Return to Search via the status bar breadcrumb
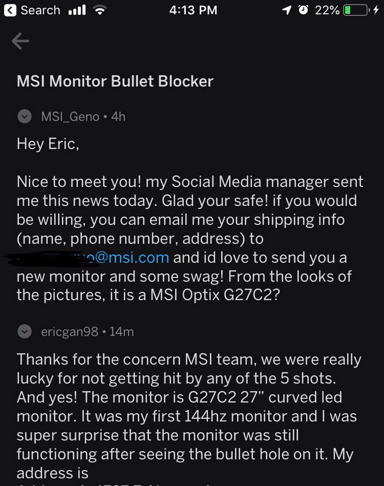 pyautogui.click(x=30, y=10)
